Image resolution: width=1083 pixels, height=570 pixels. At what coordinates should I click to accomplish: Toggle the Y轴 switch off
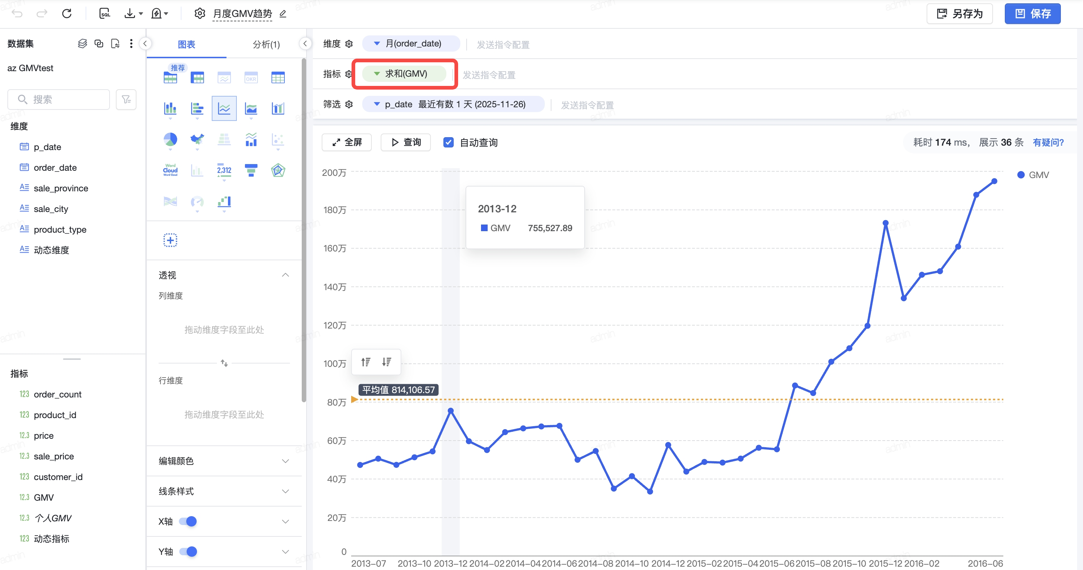[x=188, y=552]
